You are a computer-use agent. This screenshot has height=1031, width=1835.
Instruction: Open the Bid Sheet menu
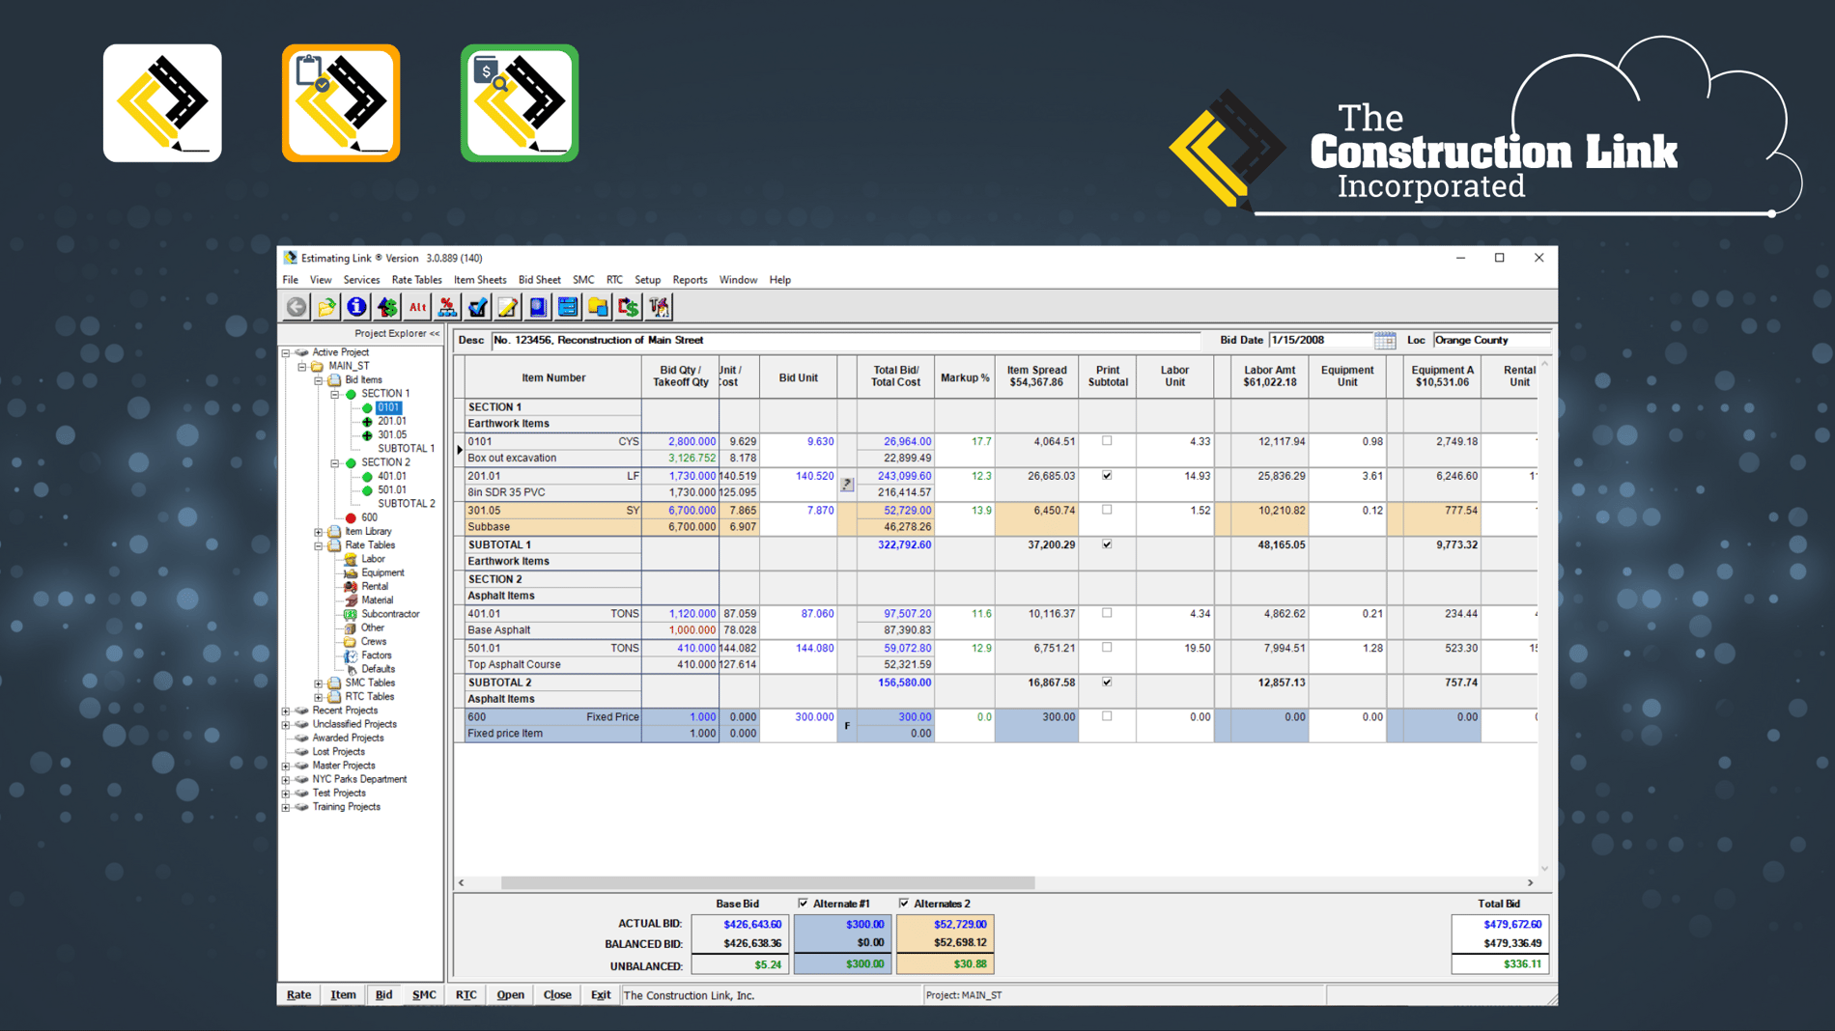tap(539, 280)
